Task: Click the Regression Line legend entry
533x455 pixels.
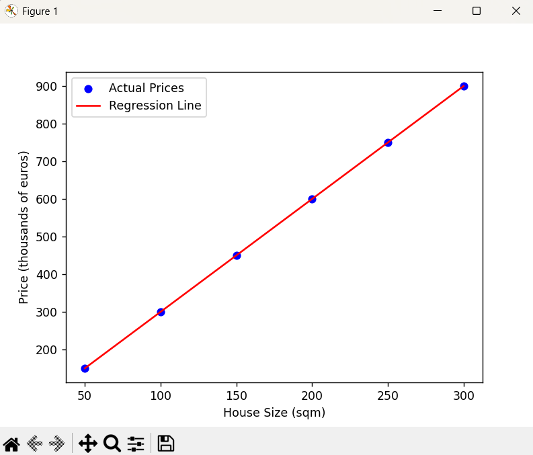Action: (x=155, y=106)
